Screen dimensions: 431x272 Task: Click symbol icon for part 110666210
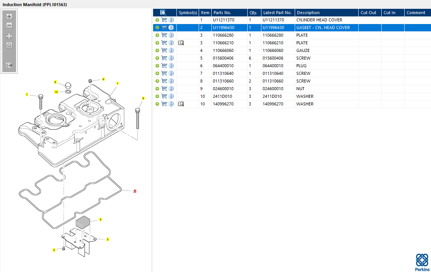click(181, 43)
